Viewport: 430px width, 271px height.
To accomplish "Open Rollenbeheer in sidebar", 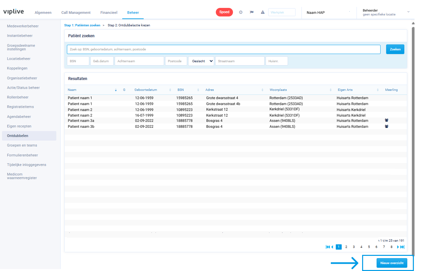I will coord(18,97).
